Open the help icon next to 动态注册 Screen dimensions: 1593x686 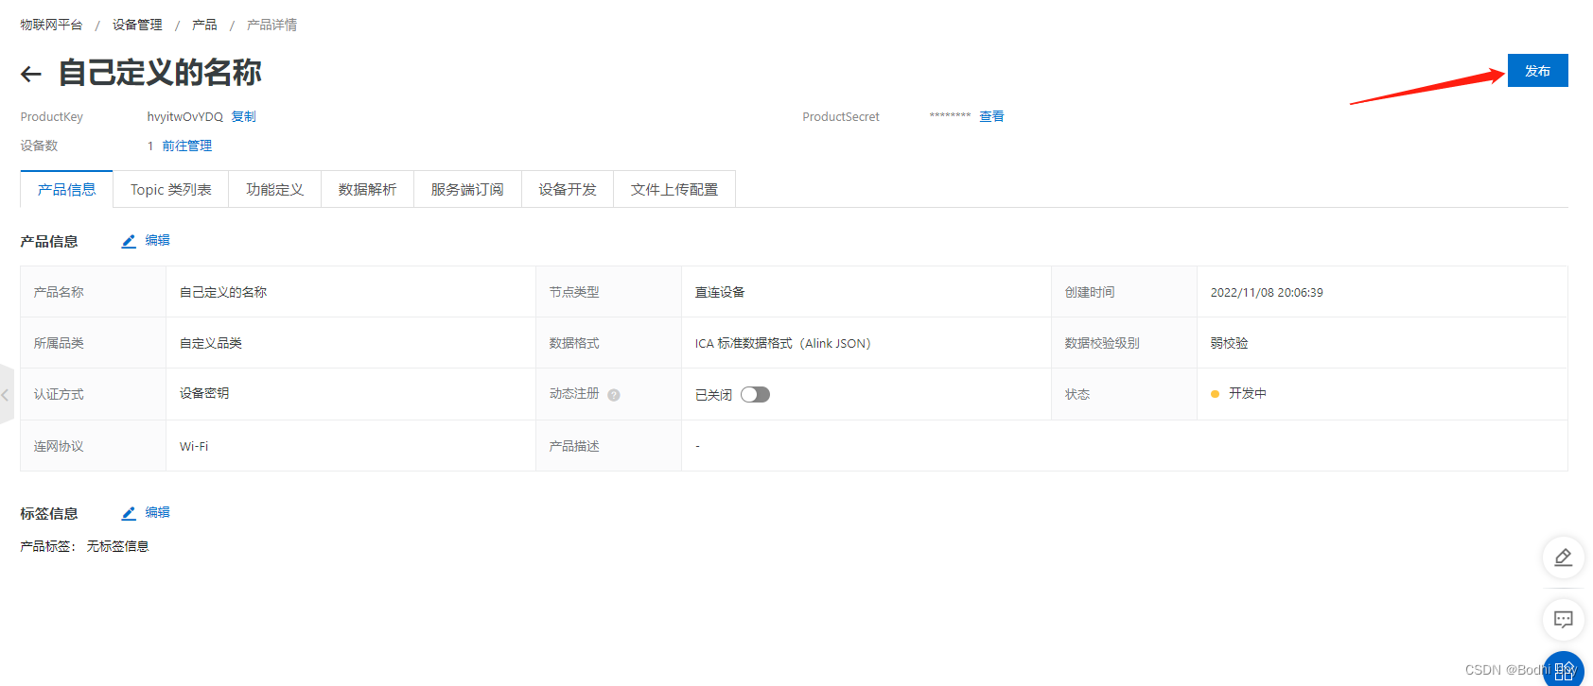pos(614,395)
